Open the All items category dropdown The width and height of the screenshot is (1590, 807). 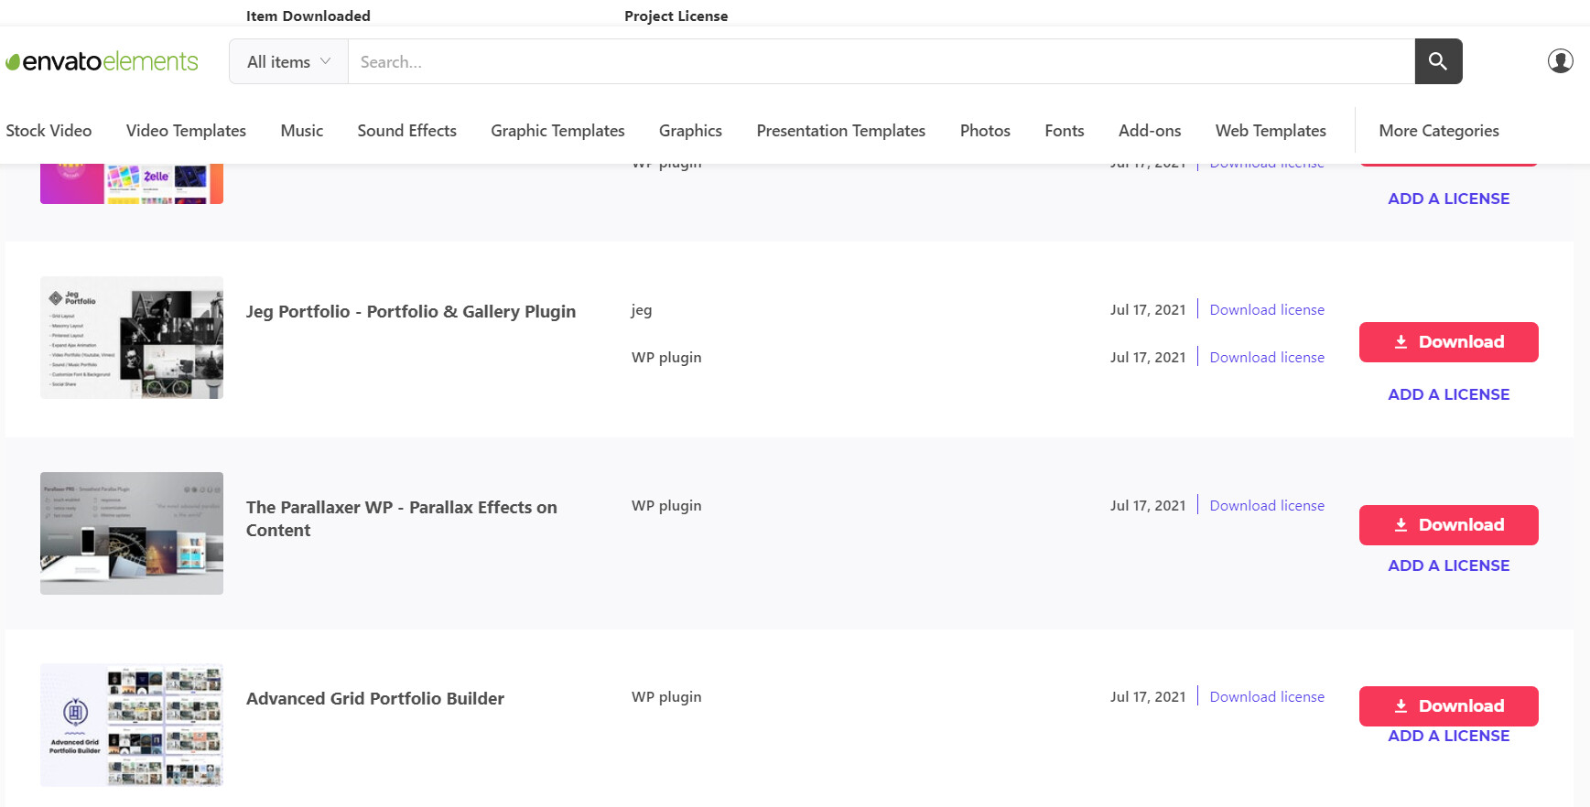pyautogui.click(x=288, y=61)
